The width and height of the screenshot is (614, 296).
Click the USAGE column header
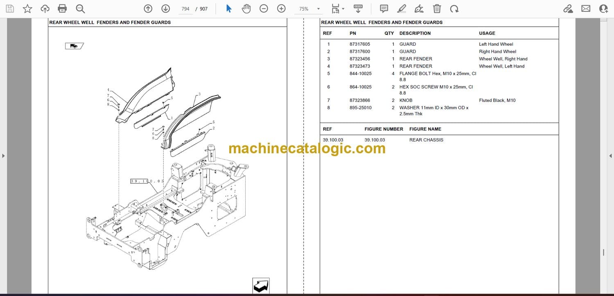(487, 33)
